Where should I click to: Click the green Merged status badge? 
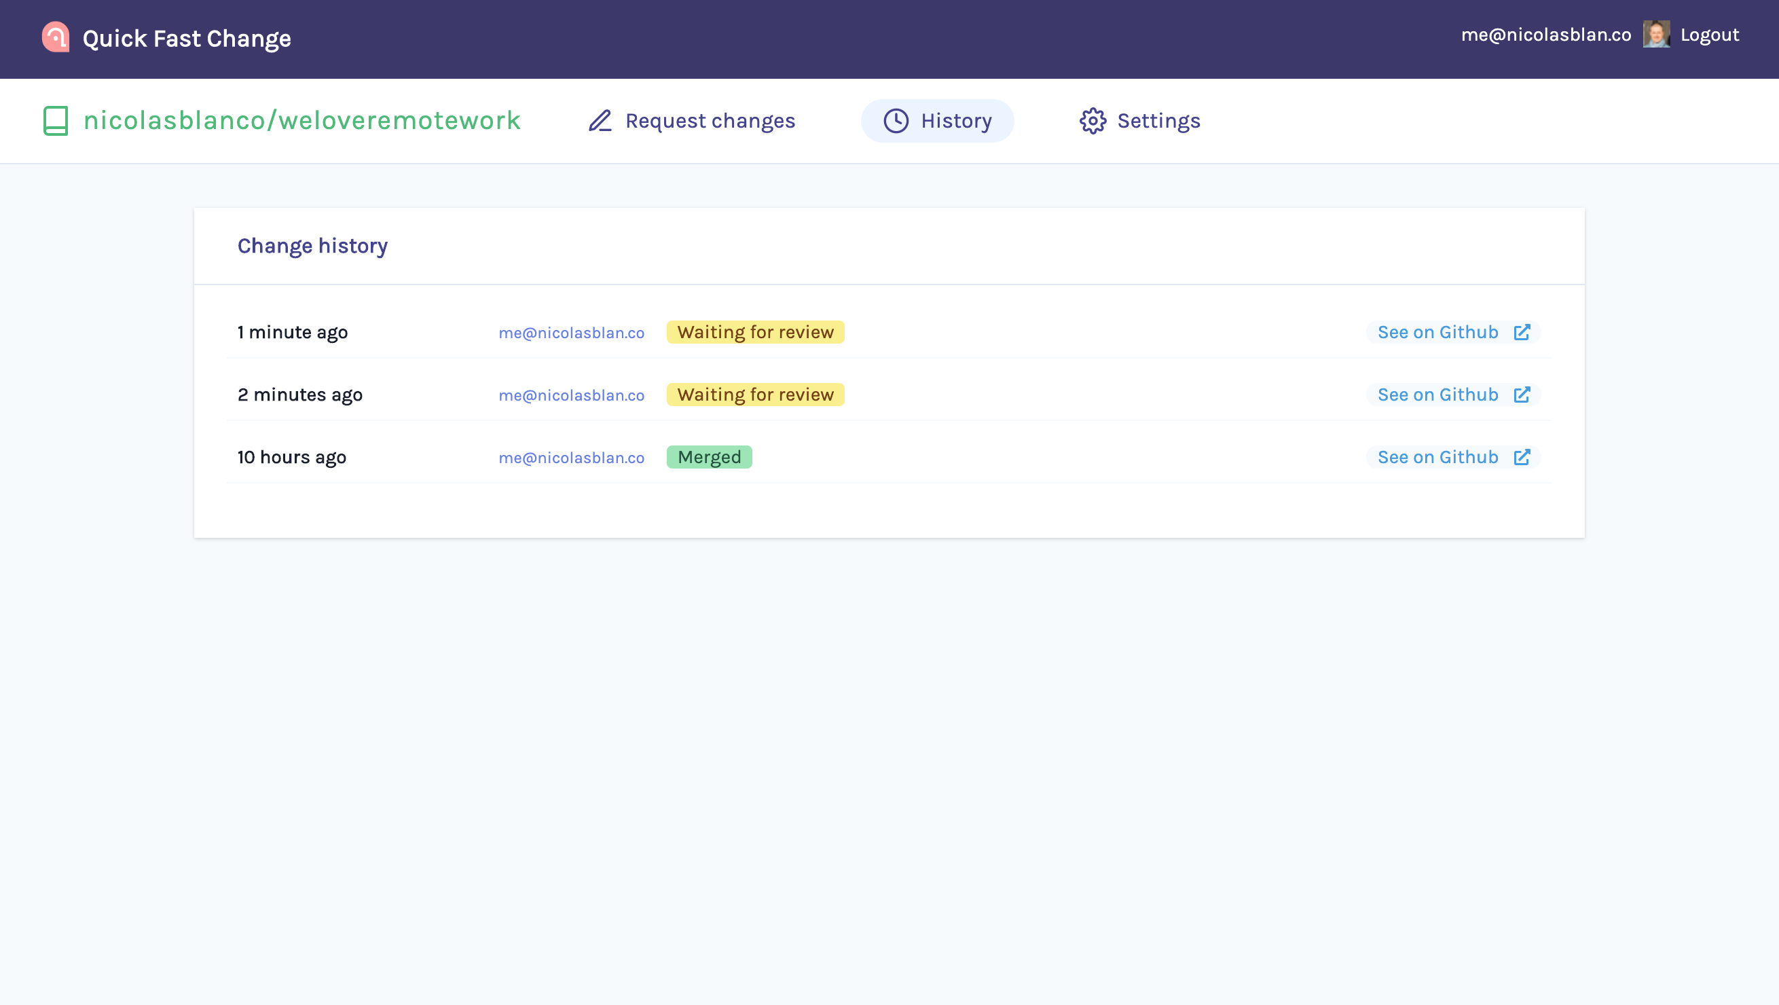(709, 457)
